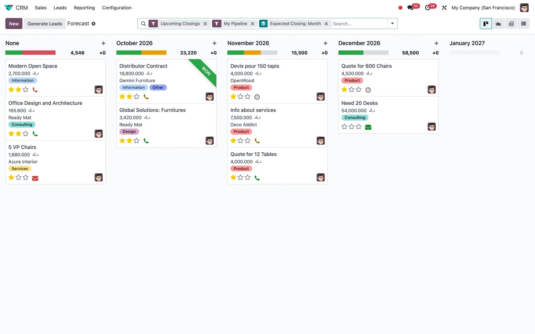Click the New button

[x=14, y=24]
